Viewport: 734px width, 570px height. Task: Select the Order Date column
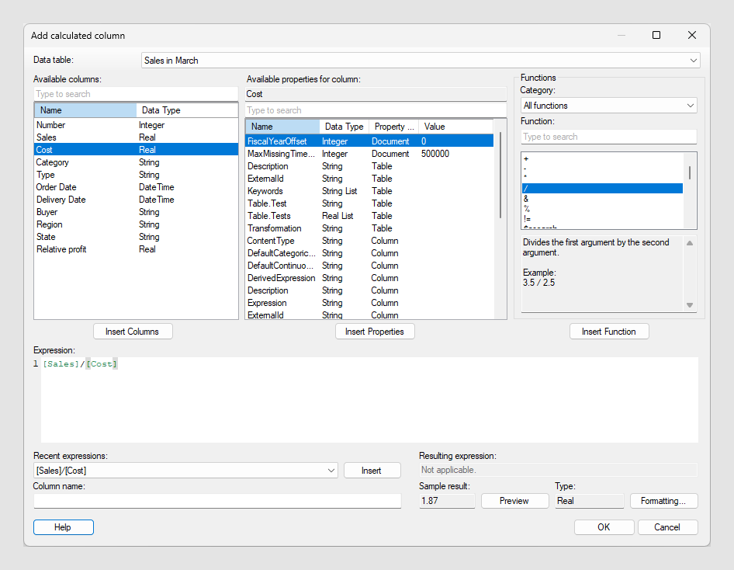point(137,187)
